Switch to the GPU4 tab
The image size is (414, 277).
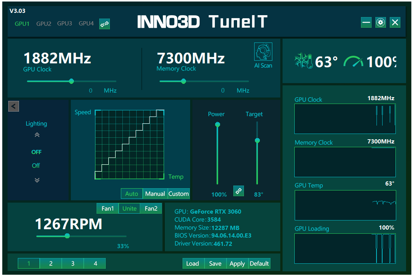[86, 24]
